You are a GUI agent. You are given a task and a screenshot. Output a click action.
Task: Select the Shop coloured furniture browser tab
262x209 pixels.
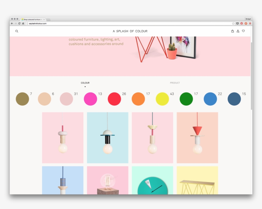click(33, 20)
